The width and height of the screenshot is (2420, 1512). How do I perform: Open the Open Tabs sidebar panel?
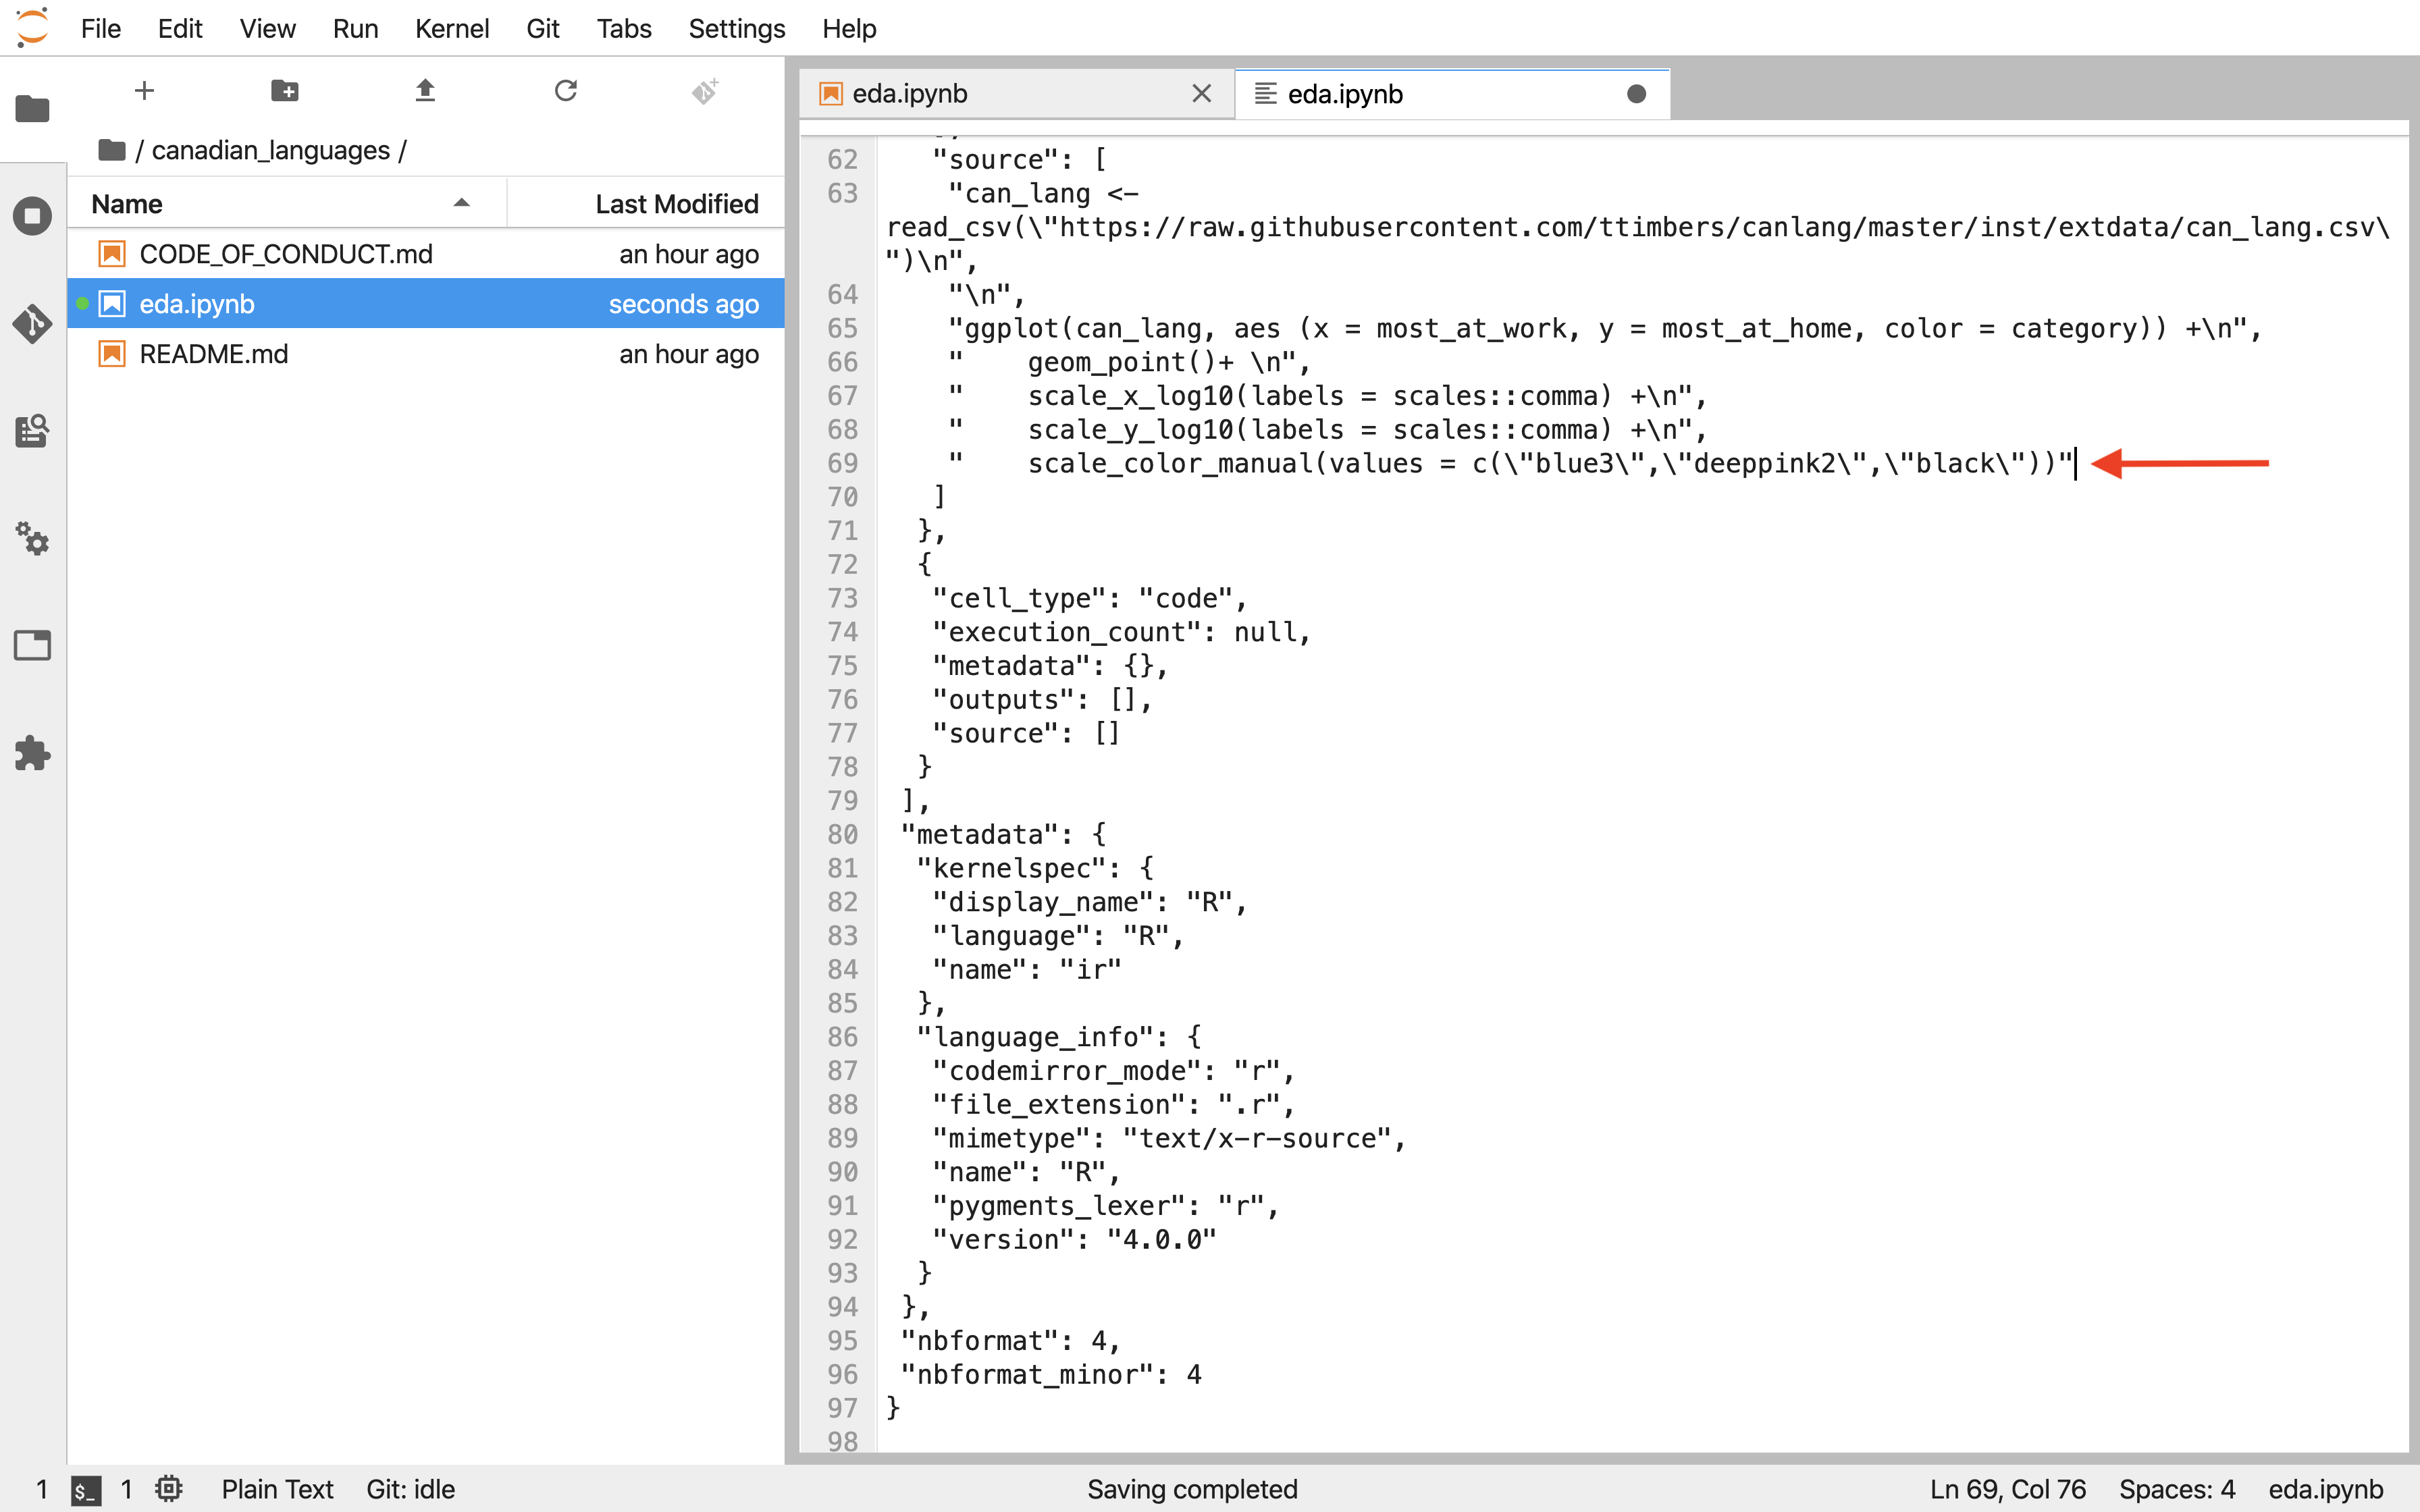(x=32, y=646)
